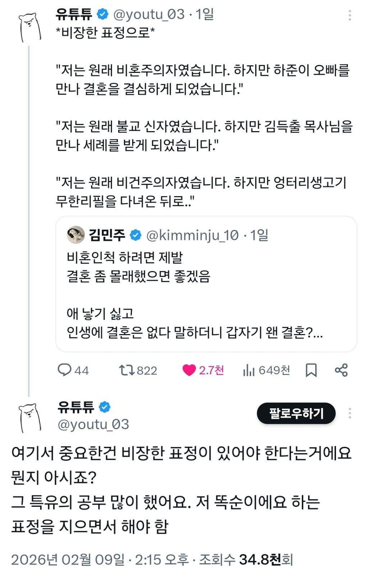Click 김민주's profile picture in quoted tweet
This screenshot has height=579, width=368.
75,235
